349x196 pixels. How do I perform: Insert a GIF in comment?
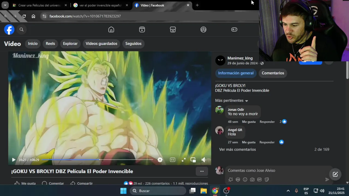[259, 179]
